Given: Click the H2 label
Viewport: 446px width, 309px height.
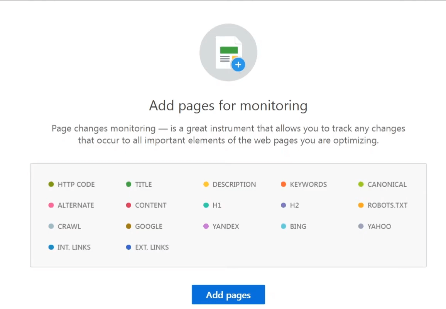Looking at the screenshot, I should tap(294, 205).
